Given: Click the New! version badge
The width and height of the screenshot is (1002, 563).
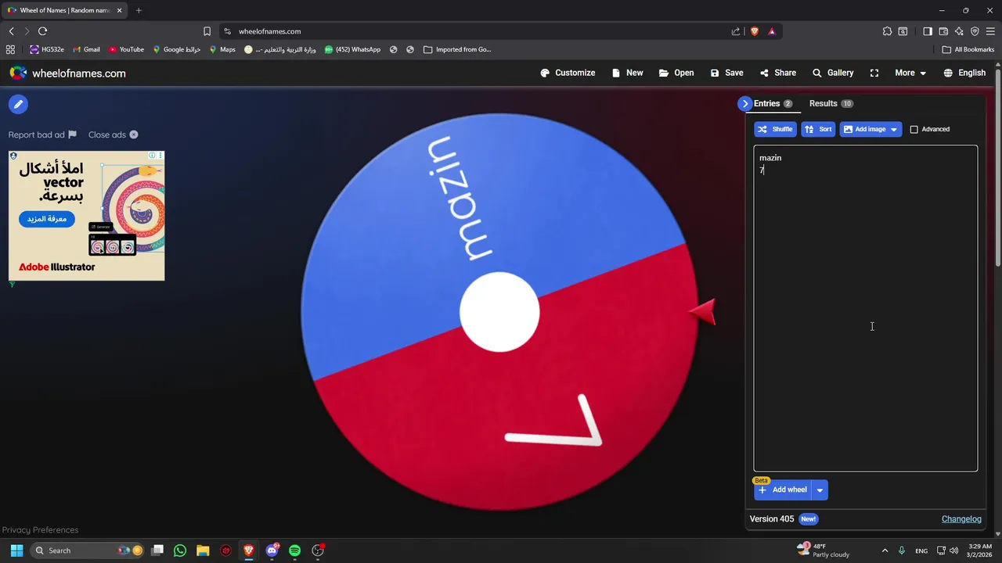Looking at the screenshot, I should (808, 519).
